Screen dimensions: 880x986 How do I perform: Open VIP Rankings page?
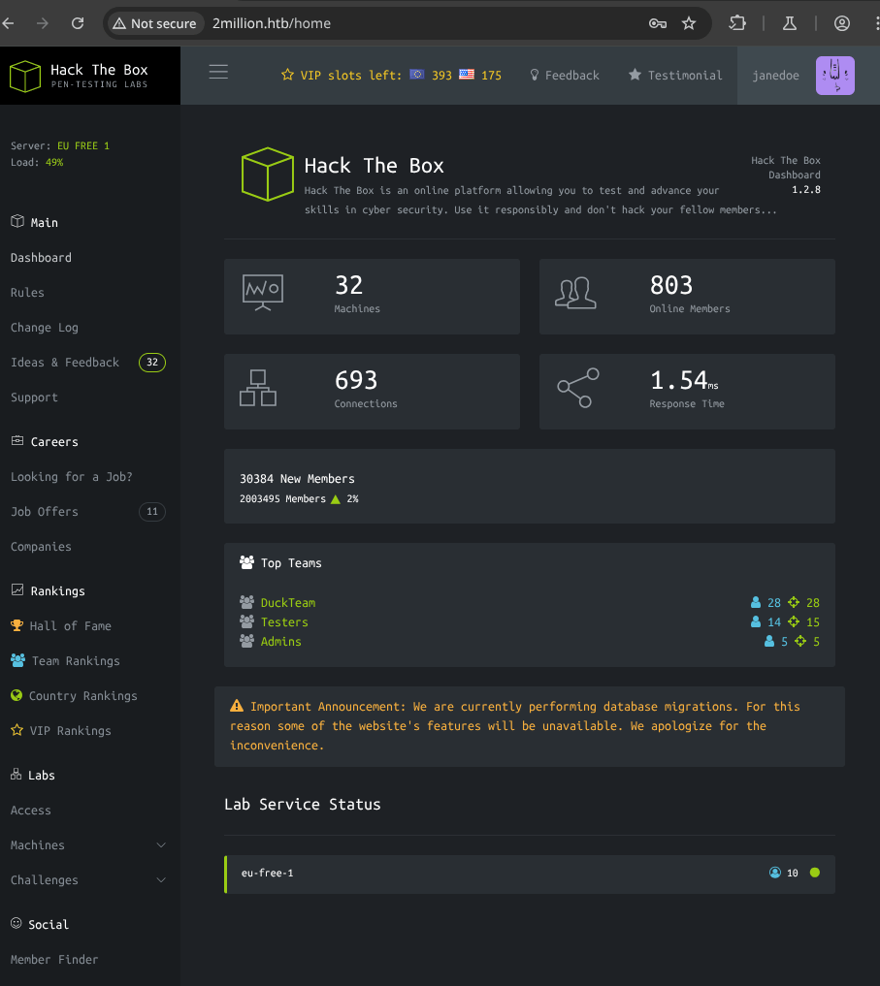(71, 731)
